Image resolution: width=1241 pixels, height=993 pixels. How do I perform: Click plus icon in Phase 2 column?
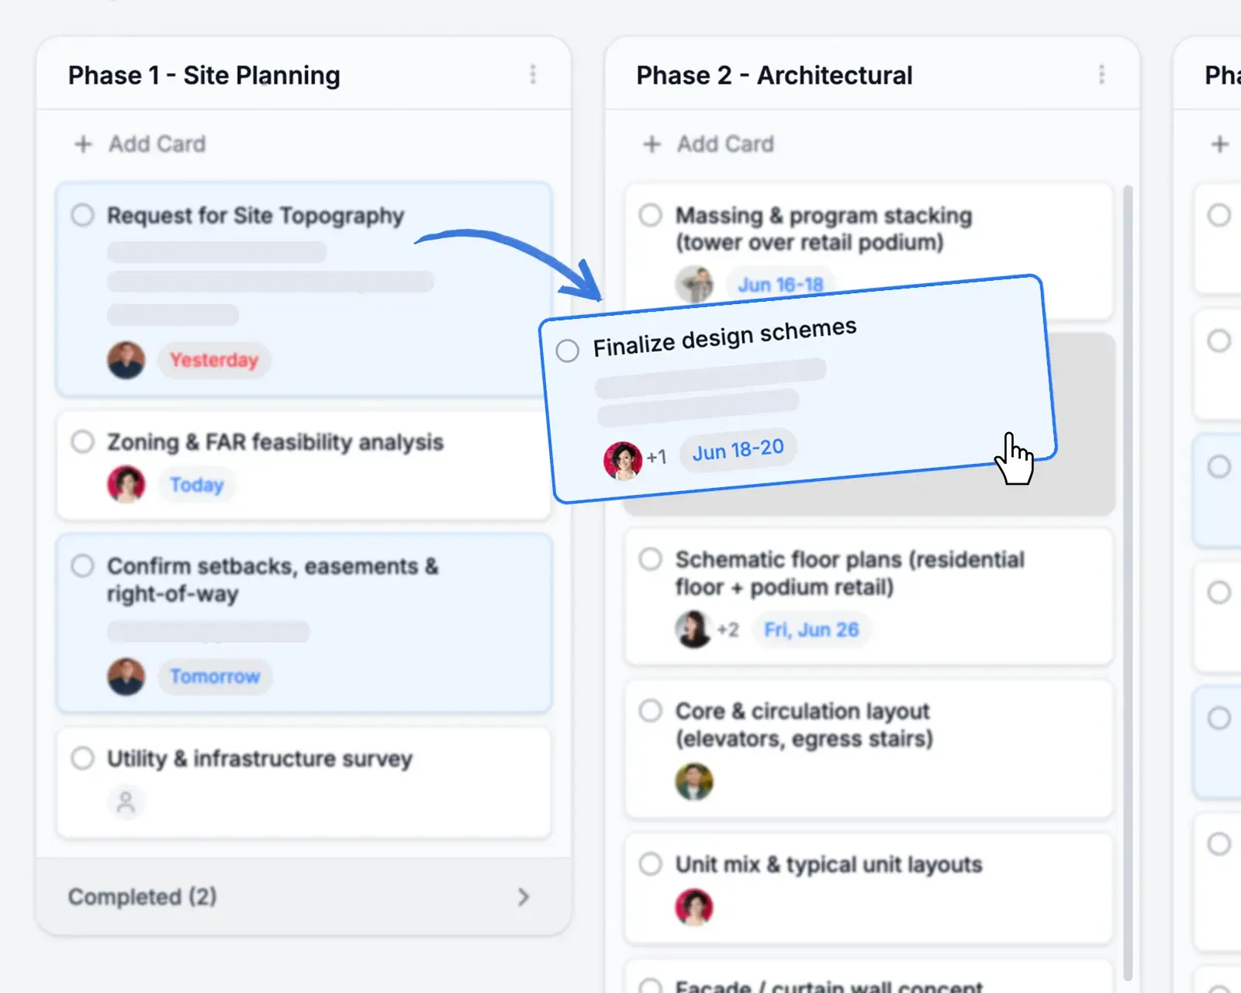coord(652,144)
